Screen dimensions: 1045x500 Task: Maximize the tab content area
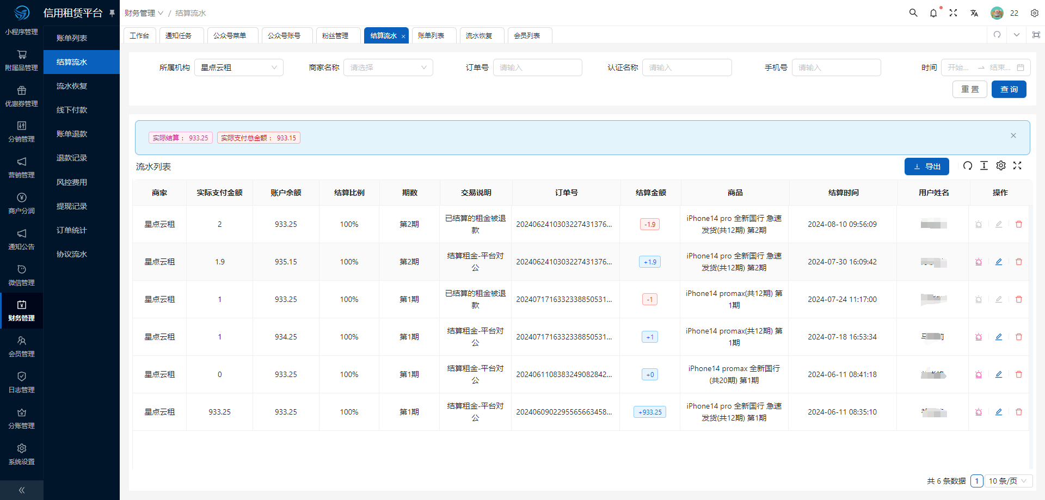(1036, 35)
